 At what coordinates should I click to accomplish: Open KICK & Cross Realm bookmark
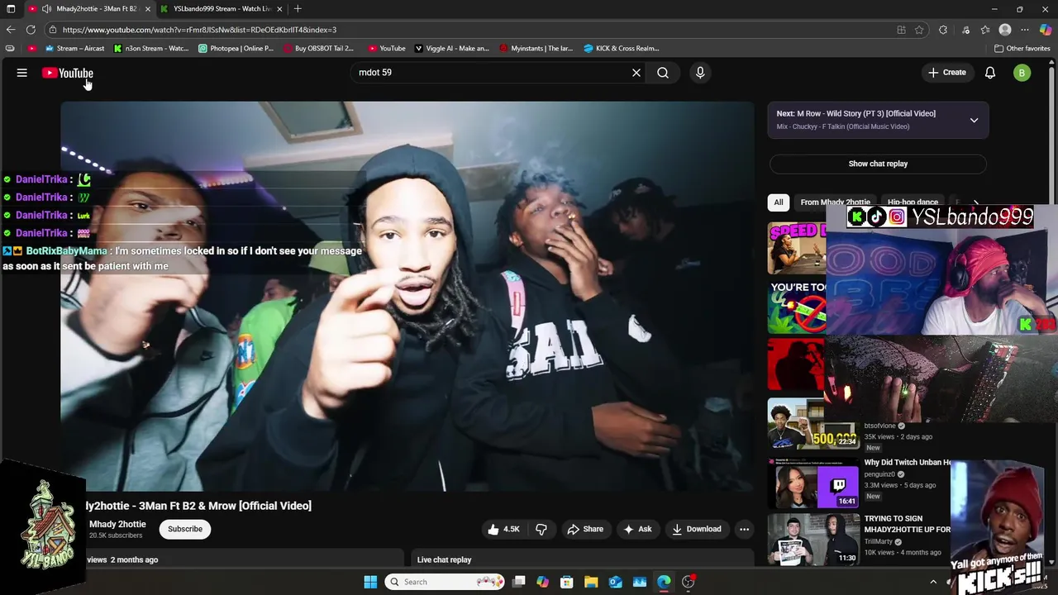pyautogui.click(x=621, y=48)
